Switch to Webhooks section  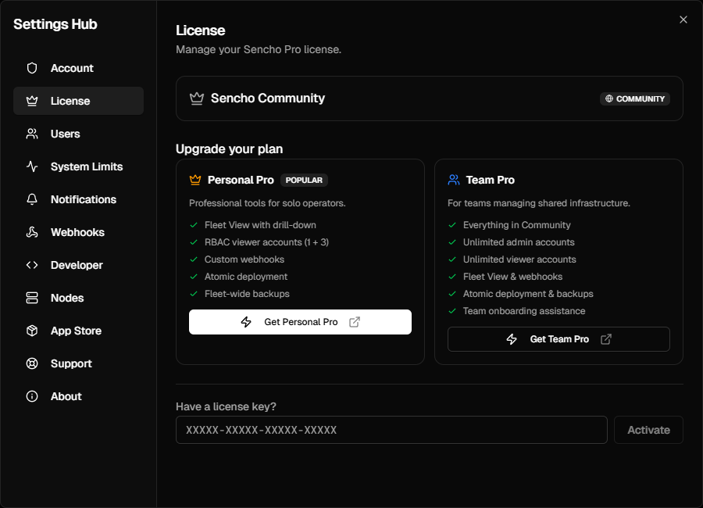pos(78,232)
